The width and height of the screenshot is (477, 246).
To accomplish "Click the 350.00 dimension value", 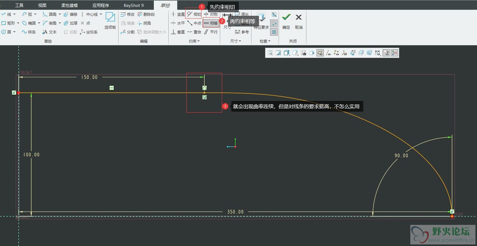I will (236, 212).
